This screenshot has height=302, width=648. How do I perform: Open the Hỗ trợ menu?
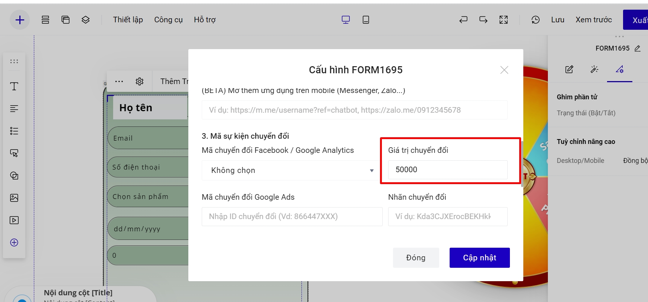tap(205, 20)
